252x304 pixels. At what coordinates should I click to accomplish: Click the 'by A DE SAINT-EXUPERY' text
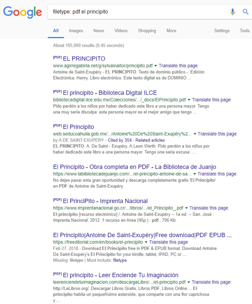tap(79, 140)
